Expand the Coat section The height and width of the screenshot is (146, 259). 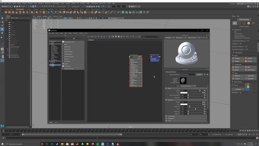[x=166, y=120]
